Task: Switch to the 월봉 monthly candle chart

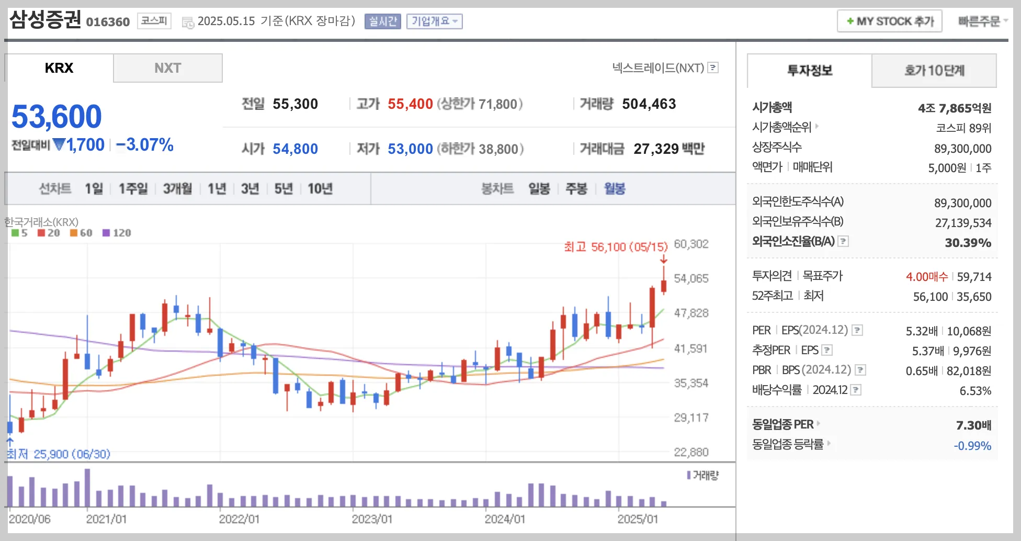Action: 615,188
